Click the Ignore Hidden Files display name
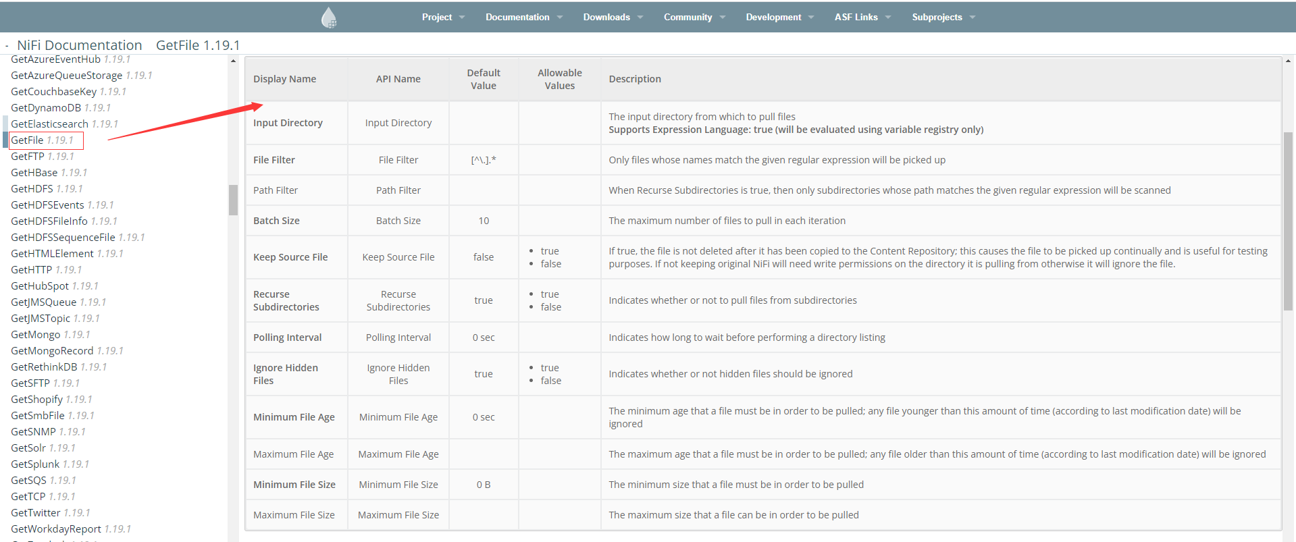Screen dimensions: 1296x542 286,374
